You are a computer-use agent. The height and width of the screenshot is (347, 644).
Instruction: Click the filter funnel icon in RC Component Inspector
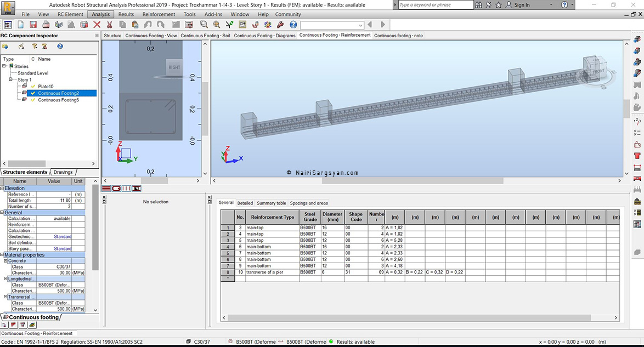click(x=35, y=47)
